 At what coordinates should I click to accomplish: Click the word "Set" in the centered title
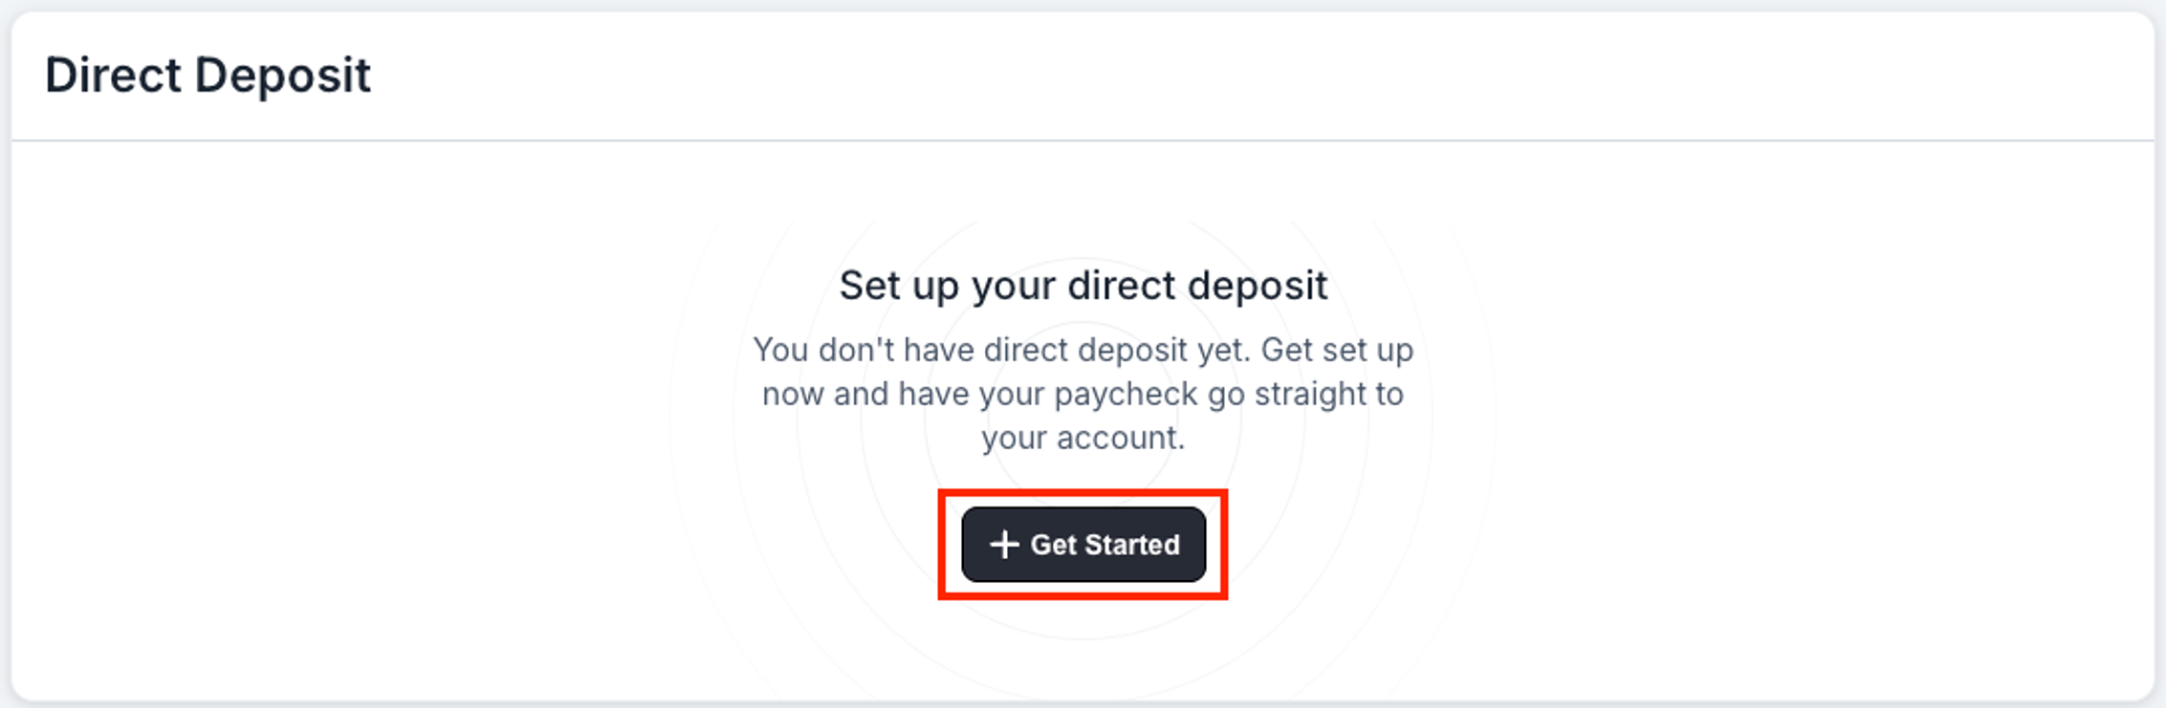click(x=868, y=286)
